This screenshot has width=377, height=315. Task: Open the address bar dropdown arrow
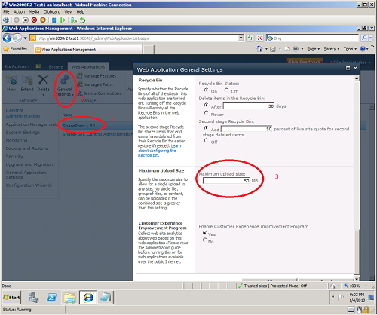tap(241, 38)
